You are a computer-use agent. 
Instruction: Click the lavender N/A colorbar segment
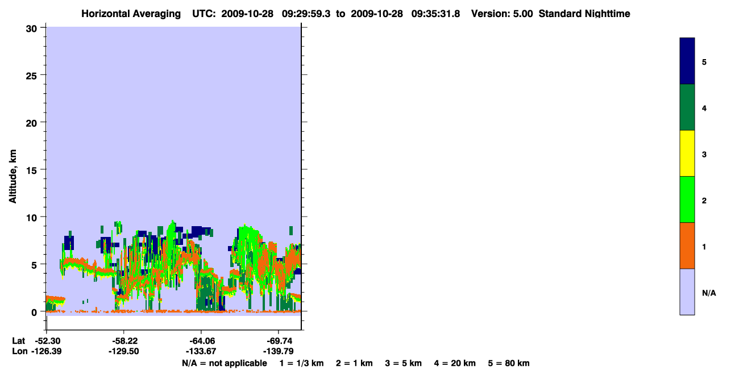(x=687, y=291)
